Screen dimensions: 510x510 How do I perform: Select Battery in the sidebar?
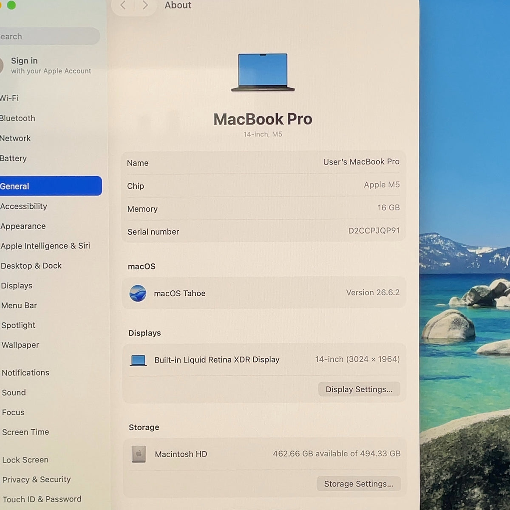pyautogui.click(x=13, y=158)
